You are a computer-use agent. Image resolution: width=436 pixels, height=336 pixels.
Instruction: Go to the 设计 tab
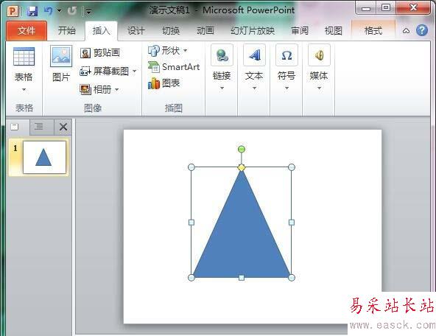coord(136,31)
